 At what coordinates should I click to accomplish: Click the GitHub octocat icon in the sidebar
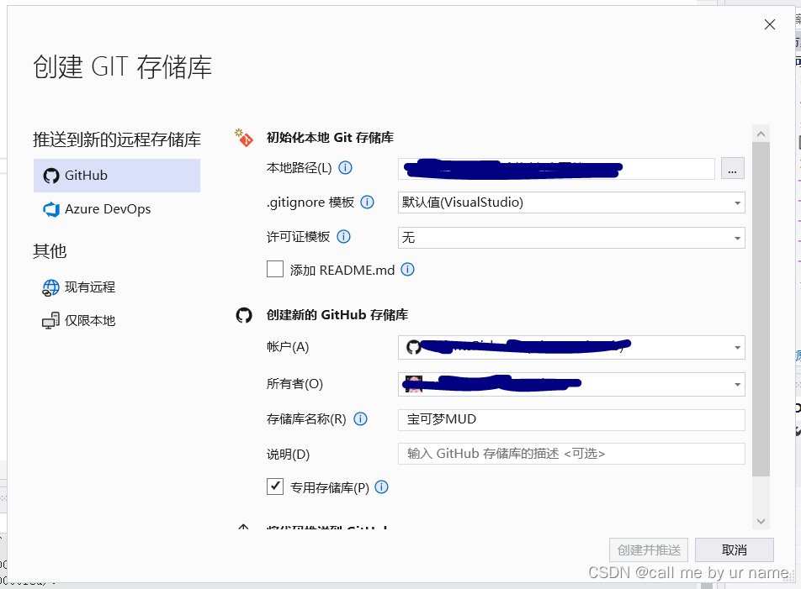pyautogui.click(x=50, y=175)
